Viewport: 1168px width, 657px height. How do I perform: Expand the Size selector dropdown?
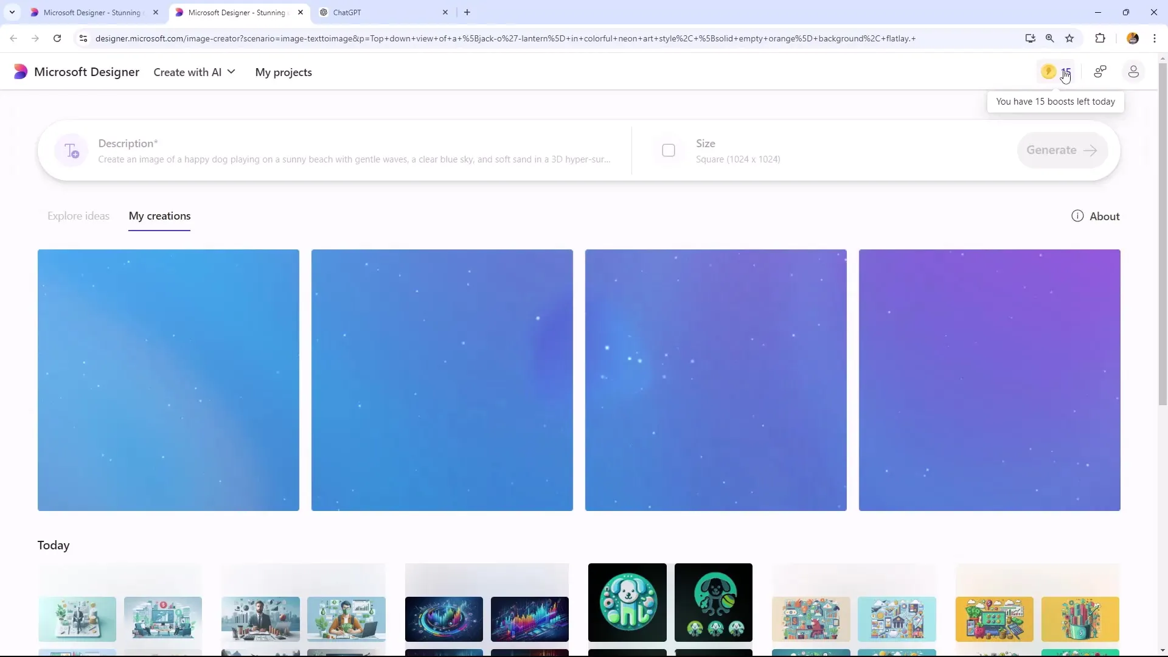click(x=737, y=150)
